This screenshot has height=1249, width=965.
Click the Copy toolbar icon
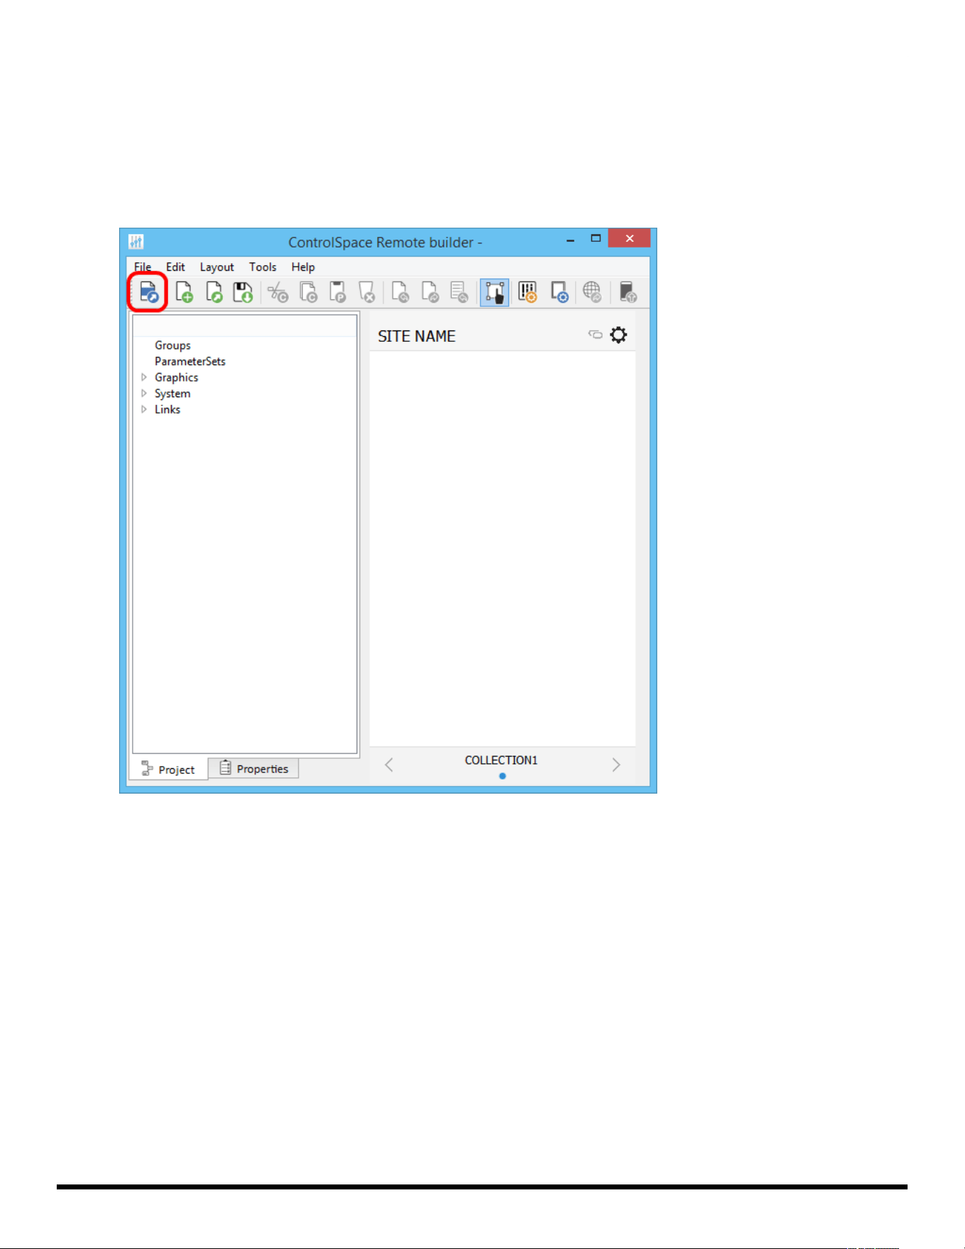(x=308, y=292)
